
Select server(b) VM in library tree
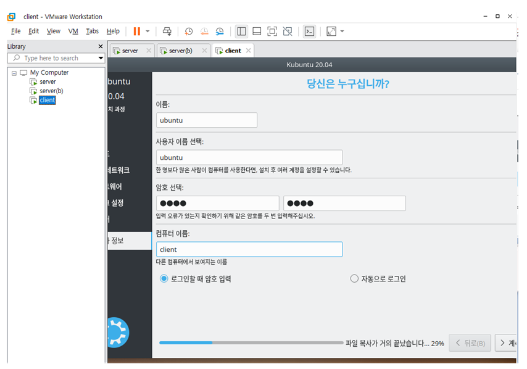tap(51, 91)
